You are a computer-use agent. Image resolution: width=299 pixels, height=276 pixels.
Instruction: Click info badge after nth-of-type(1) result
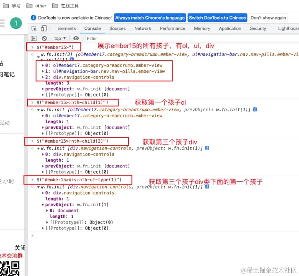point(207,187)
